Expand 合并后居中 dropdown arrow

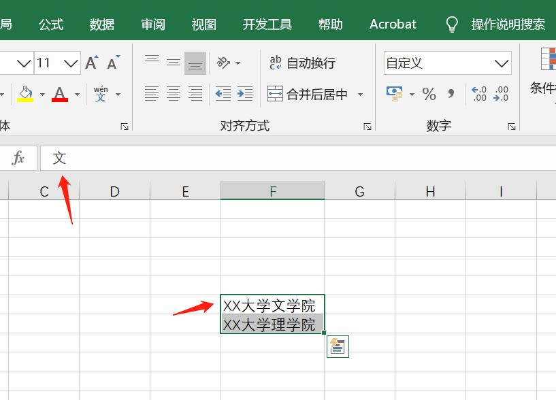[360, 95]
